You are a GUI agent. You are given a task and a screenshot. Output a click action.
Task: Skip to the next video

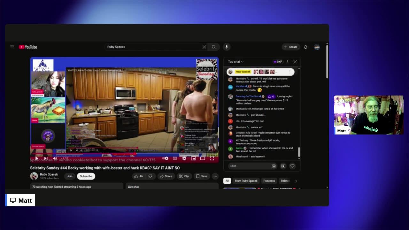tap(46, 158)
